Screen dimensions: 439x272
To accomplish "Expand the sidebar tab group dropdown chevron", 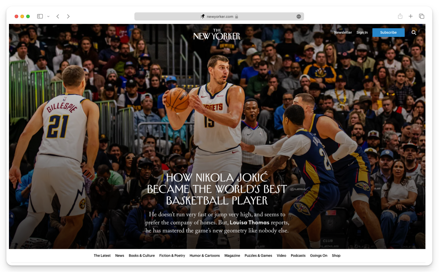I will [x=48, y=16].
